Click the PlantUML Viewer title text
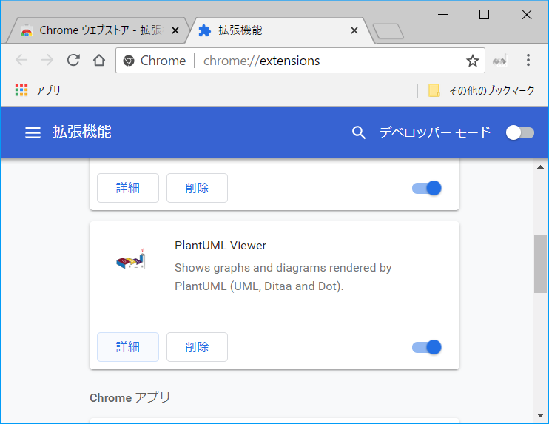The width and height of the screenshot is (549, 424). click(220, 246)
